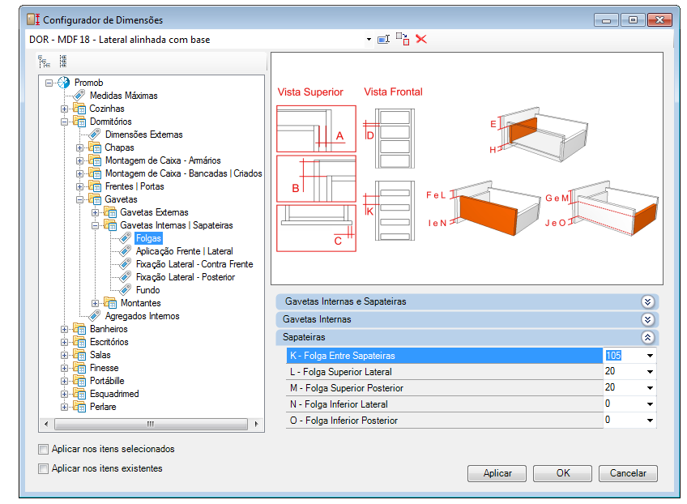Select Fixação Lateral - Contra Frente item
687x504 pixels.
[194, 264]
